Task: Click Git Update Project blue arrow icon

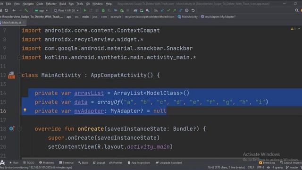Action: 162,10
